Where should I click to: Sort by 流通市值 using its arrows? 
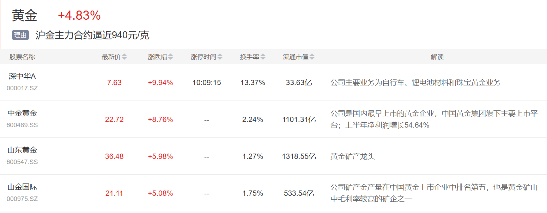[312, 57]
